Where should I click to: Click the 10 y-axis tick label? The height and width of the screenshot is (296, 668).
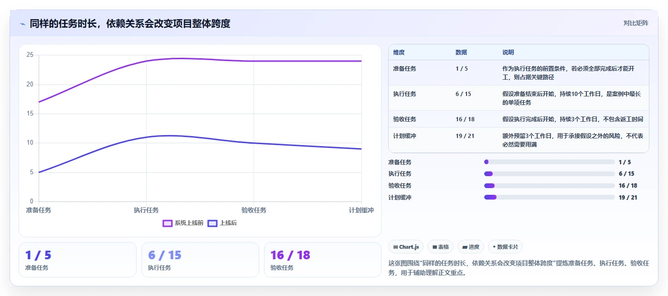(30, 143)
